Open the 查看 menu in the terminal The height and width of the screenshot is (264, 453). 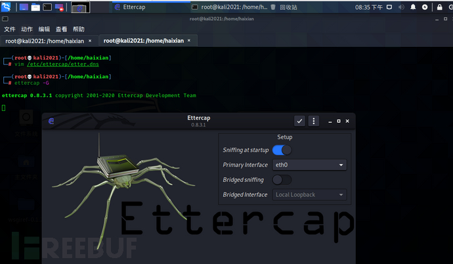(x=61, y=29)
